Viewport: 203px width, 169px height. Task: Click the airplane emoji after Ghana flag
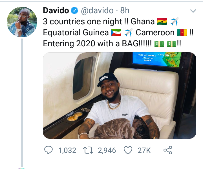click(174, 21)
